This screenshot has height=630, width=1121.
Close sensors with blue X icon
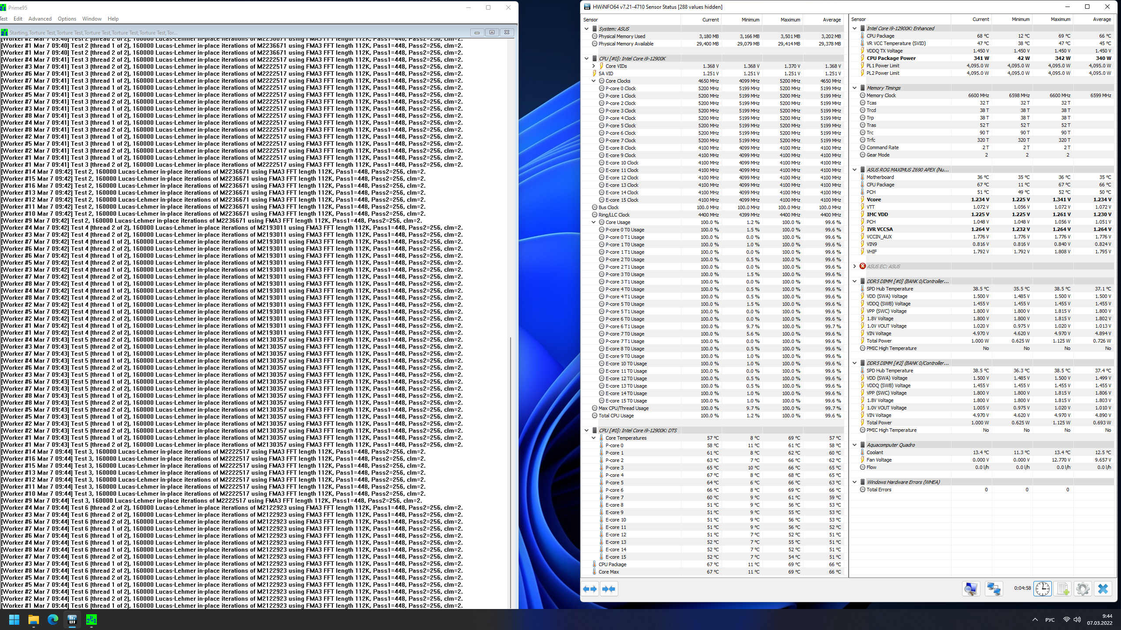[1103, 589]
